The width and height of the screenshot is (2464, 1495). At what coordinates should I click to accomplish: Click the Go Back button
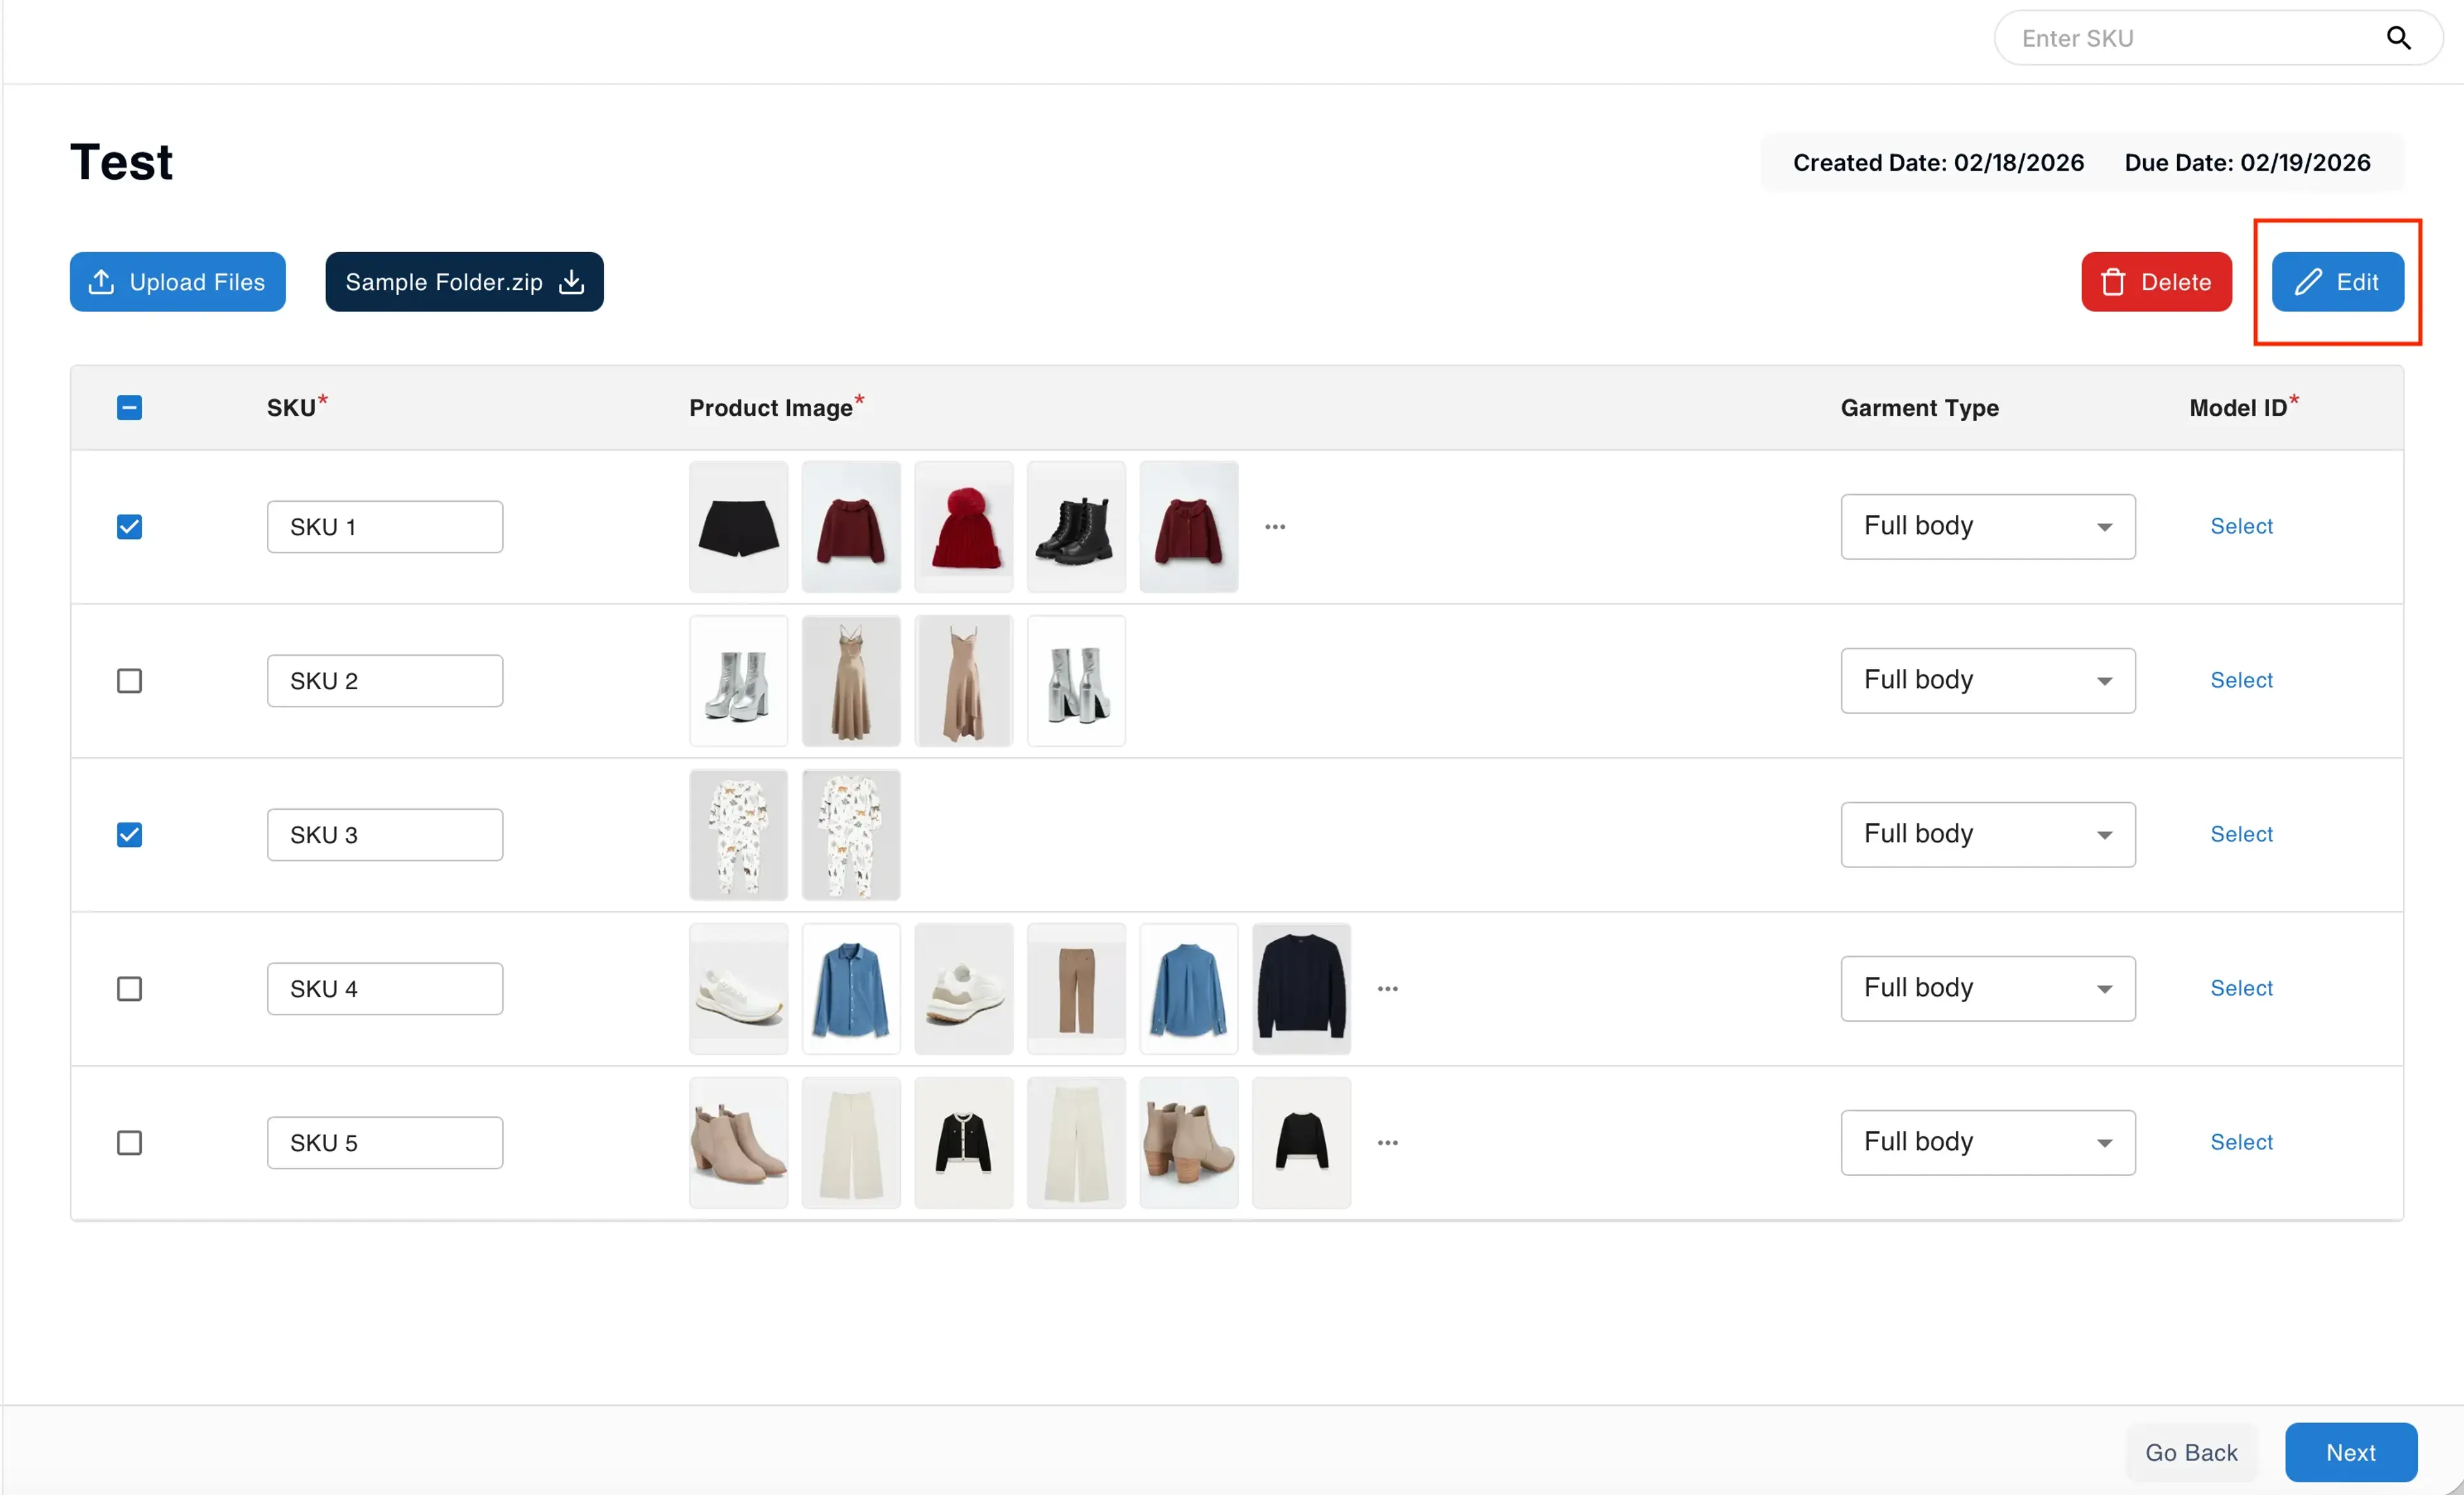(x=2191, y=1452)
